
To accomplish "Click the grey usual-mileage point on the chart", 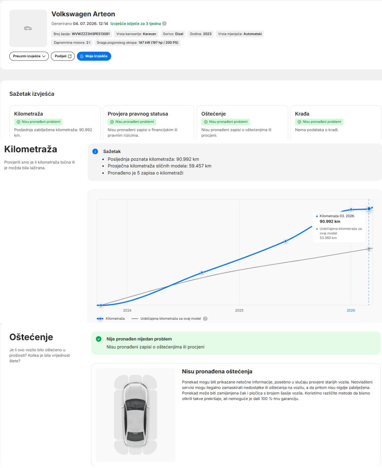I will pyautogui.click(x=369, y=248).
